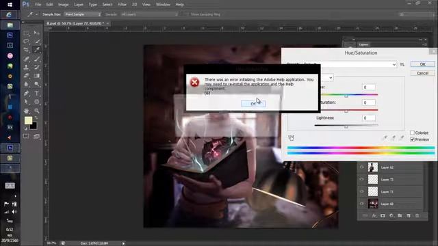Select the Zoom tool in the toolbox
438x246 pixels.
[x=36, y=111]
